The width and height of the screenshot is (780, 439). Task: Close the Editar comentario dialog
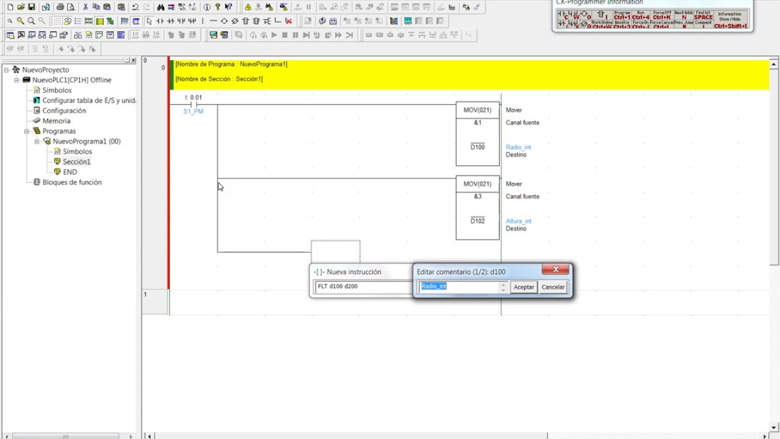coord(555,269)
